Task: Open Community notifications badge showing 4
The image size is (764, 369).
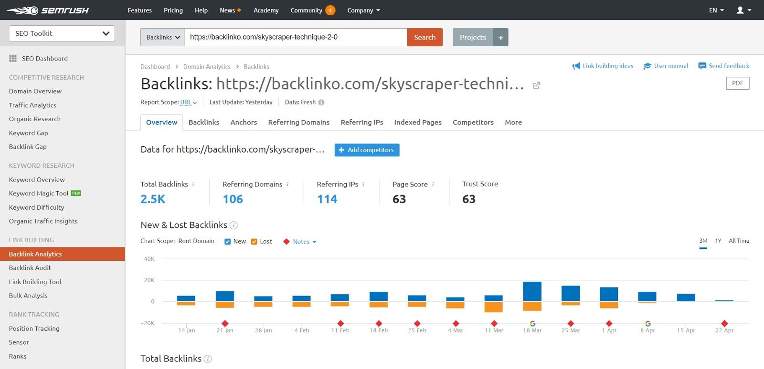Action: click(x=330, y=10)
